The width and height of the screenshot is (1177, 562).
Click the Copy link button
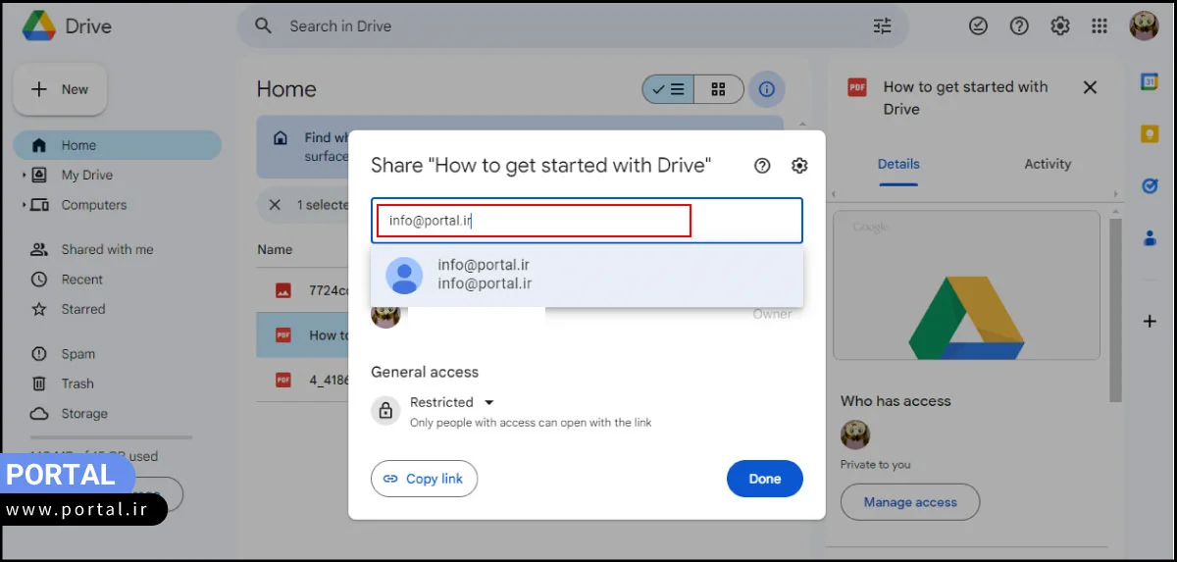click(424, 479)
